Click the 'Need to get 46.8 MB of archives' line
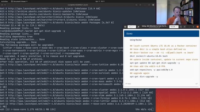 click(22, 59)
